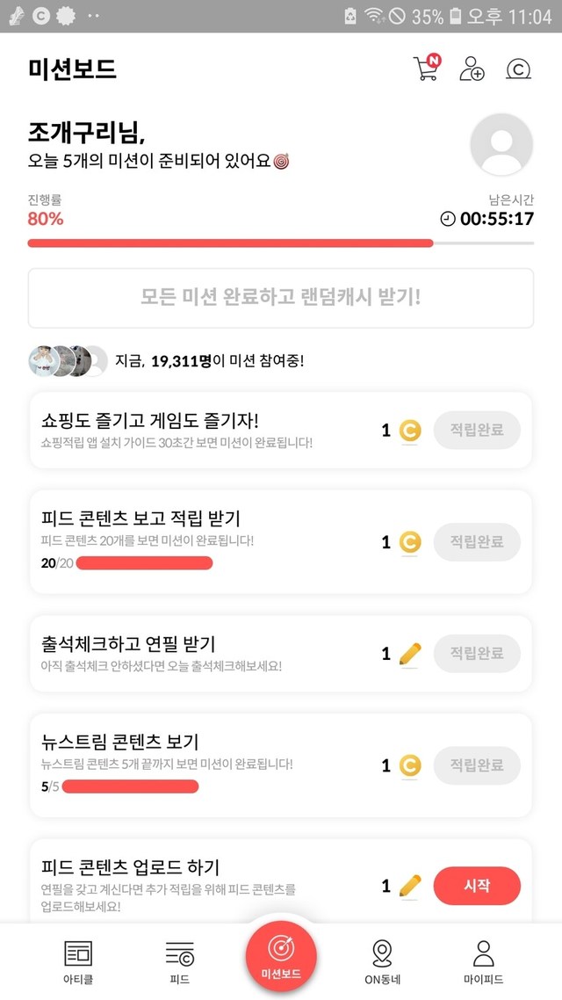This screenshot has width=562, height=1000.
Task: Tap 적립완료 for 뉴스트림 콘텐츠 보기
Action: (x=477, y=765)
